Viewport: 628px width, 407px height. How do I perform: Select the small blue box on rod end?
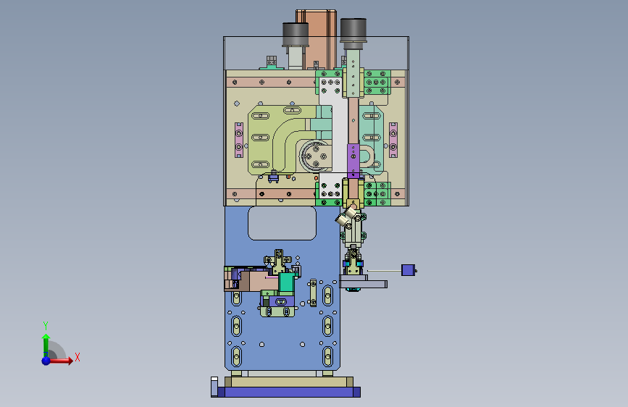(408, 270)
